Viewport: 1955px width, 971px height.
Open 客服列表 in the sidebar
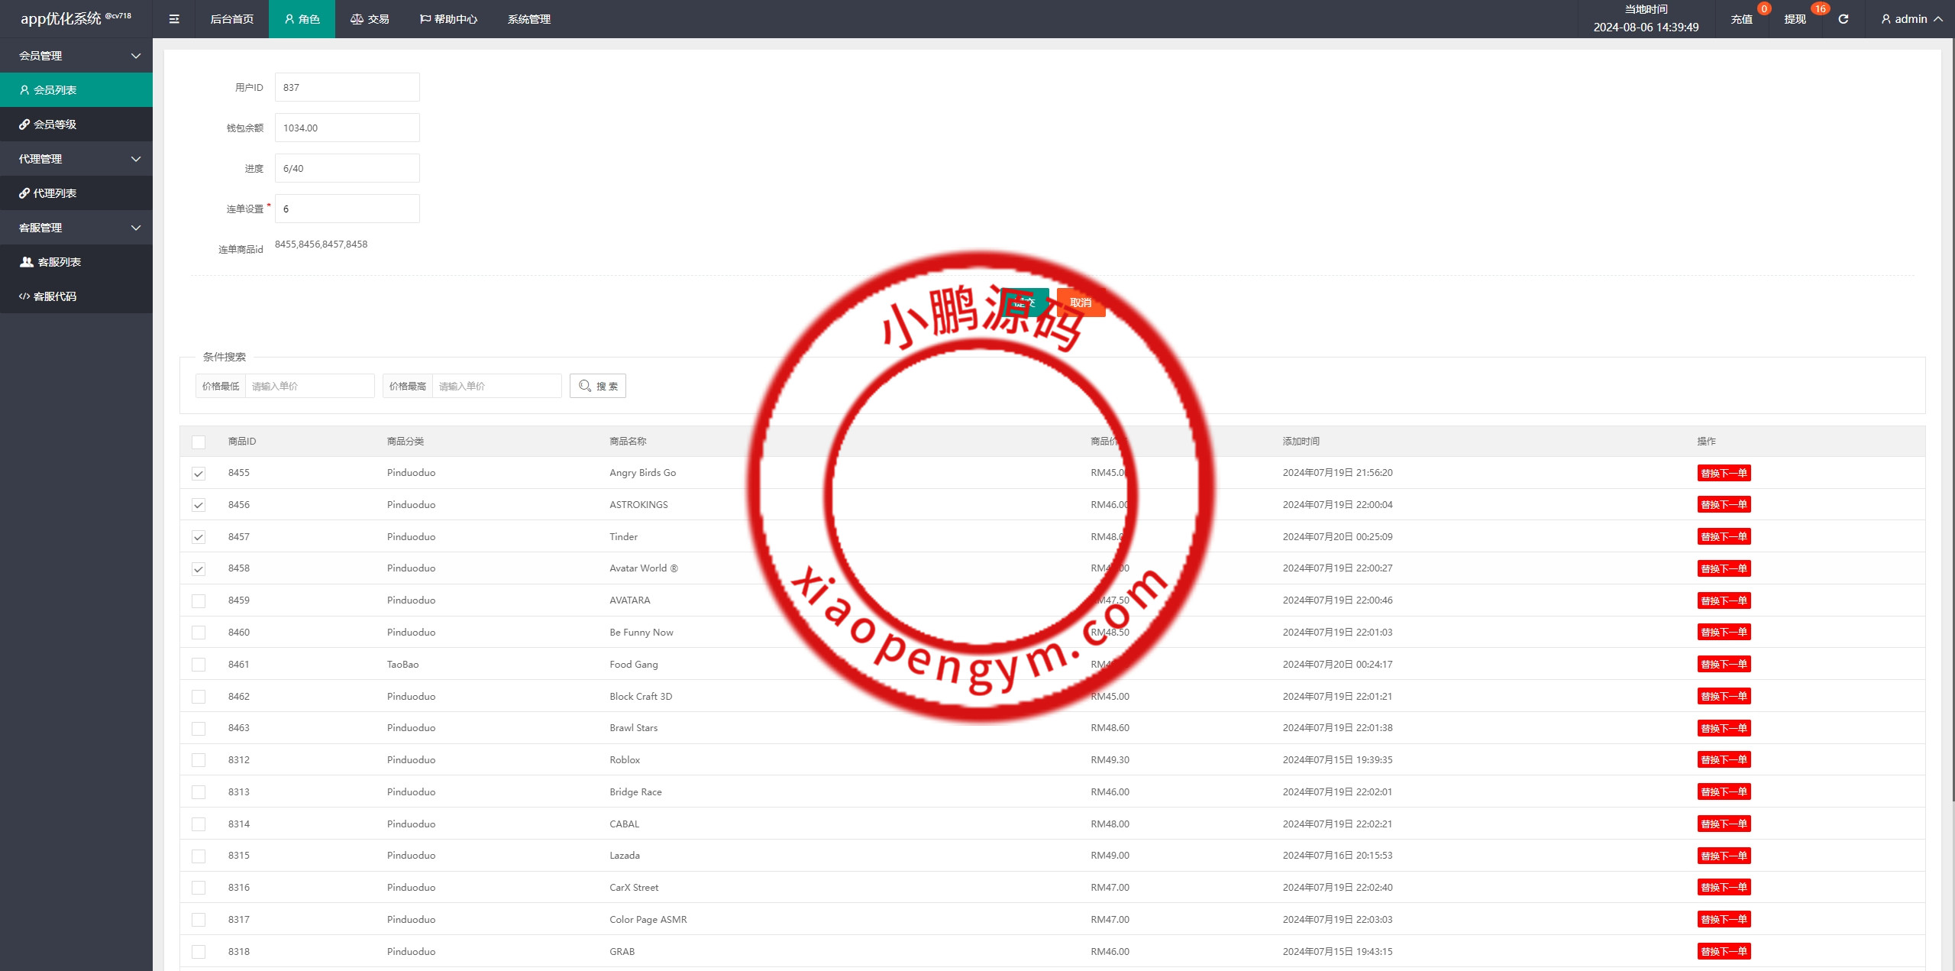coord(59,262)
